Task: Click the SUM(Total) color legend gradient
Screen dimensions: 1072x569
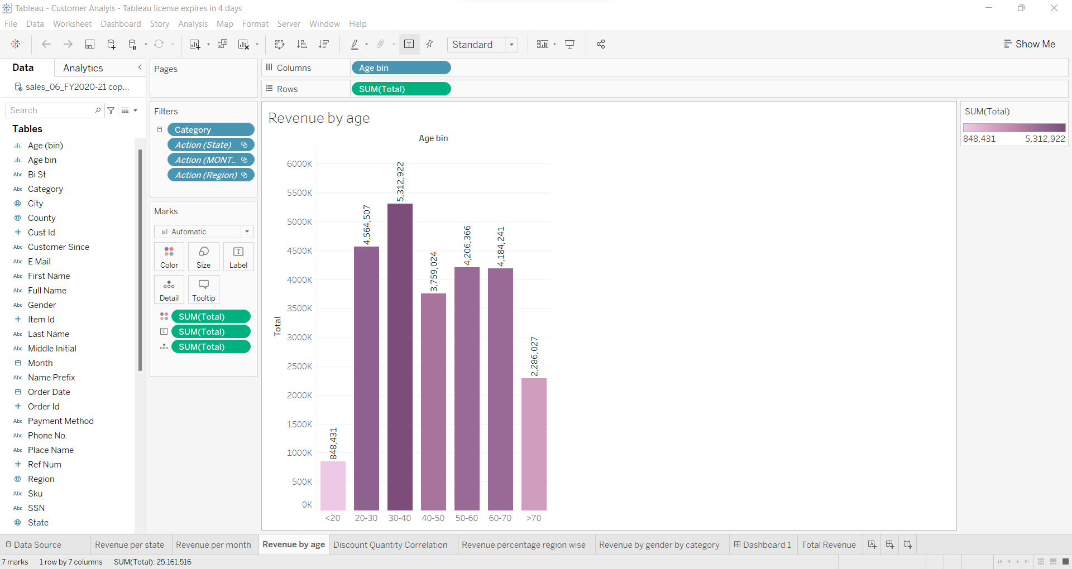Action: (1014, 127)
